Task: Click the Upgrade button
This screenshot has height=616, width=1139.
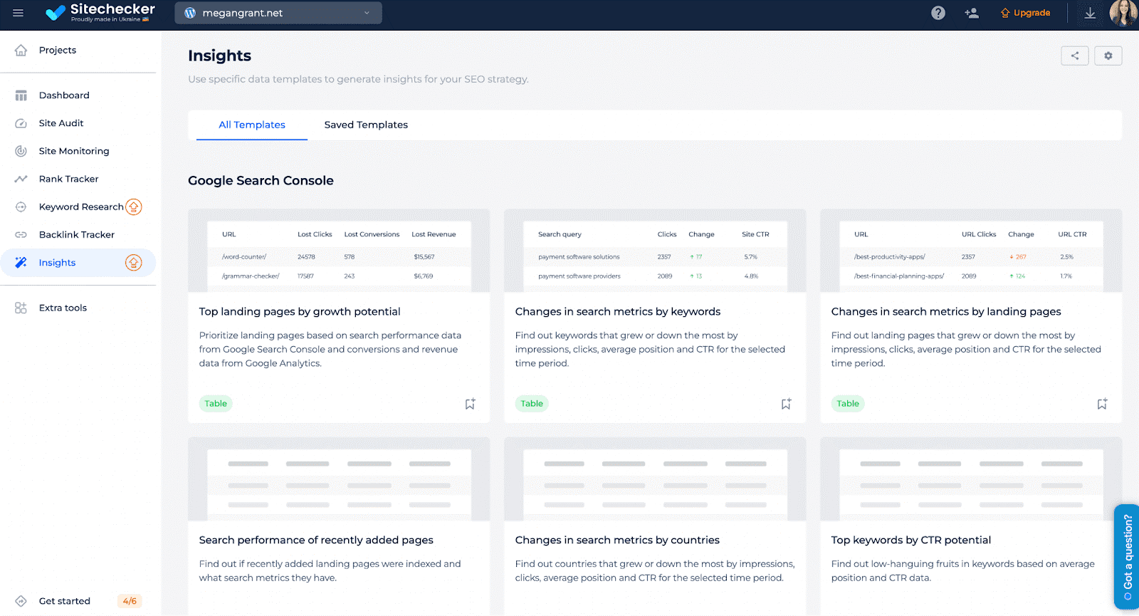Action: [x=1025, y=13]
